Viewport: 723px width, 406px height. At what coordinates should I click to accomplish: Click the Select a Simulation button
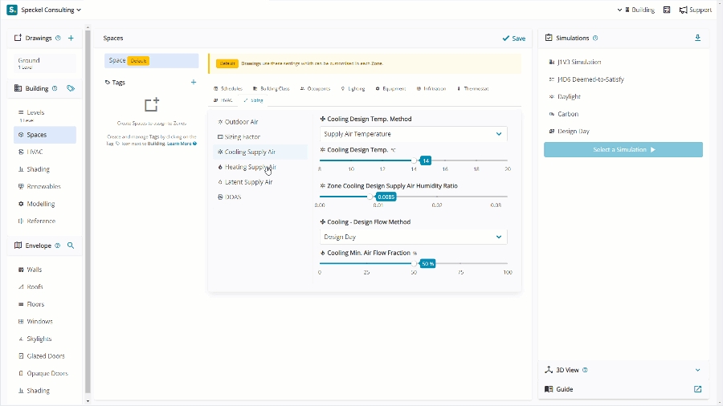pos(623,150)
